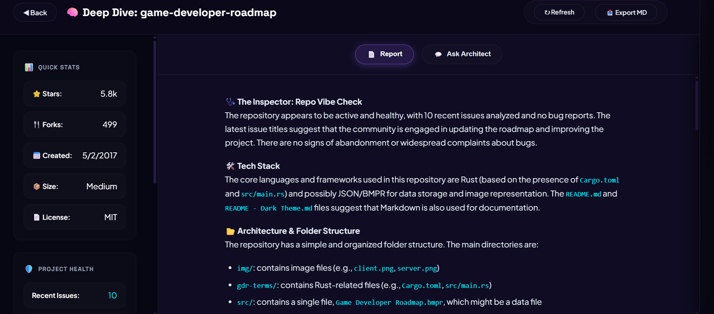This screenshot has height=314, width=714.
Task: Refresh the deep dive report
Action: coord(559,12)
